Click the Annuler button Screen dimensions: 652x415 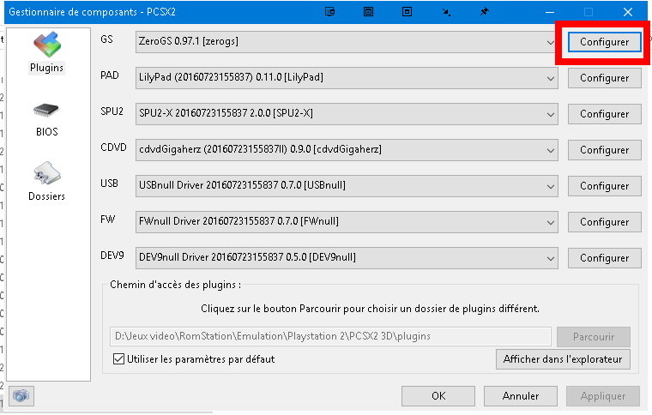tap(521, 396)
